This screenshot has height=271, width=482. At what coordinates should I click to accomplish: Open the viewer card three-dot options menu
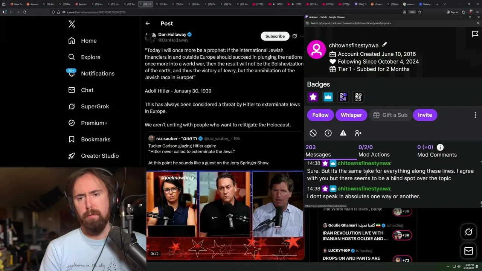475,115
